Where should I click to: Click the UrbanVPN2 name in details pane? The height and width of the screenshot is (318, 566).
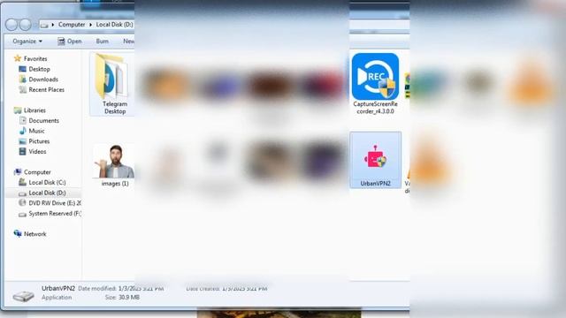click(x=58, y=289)
